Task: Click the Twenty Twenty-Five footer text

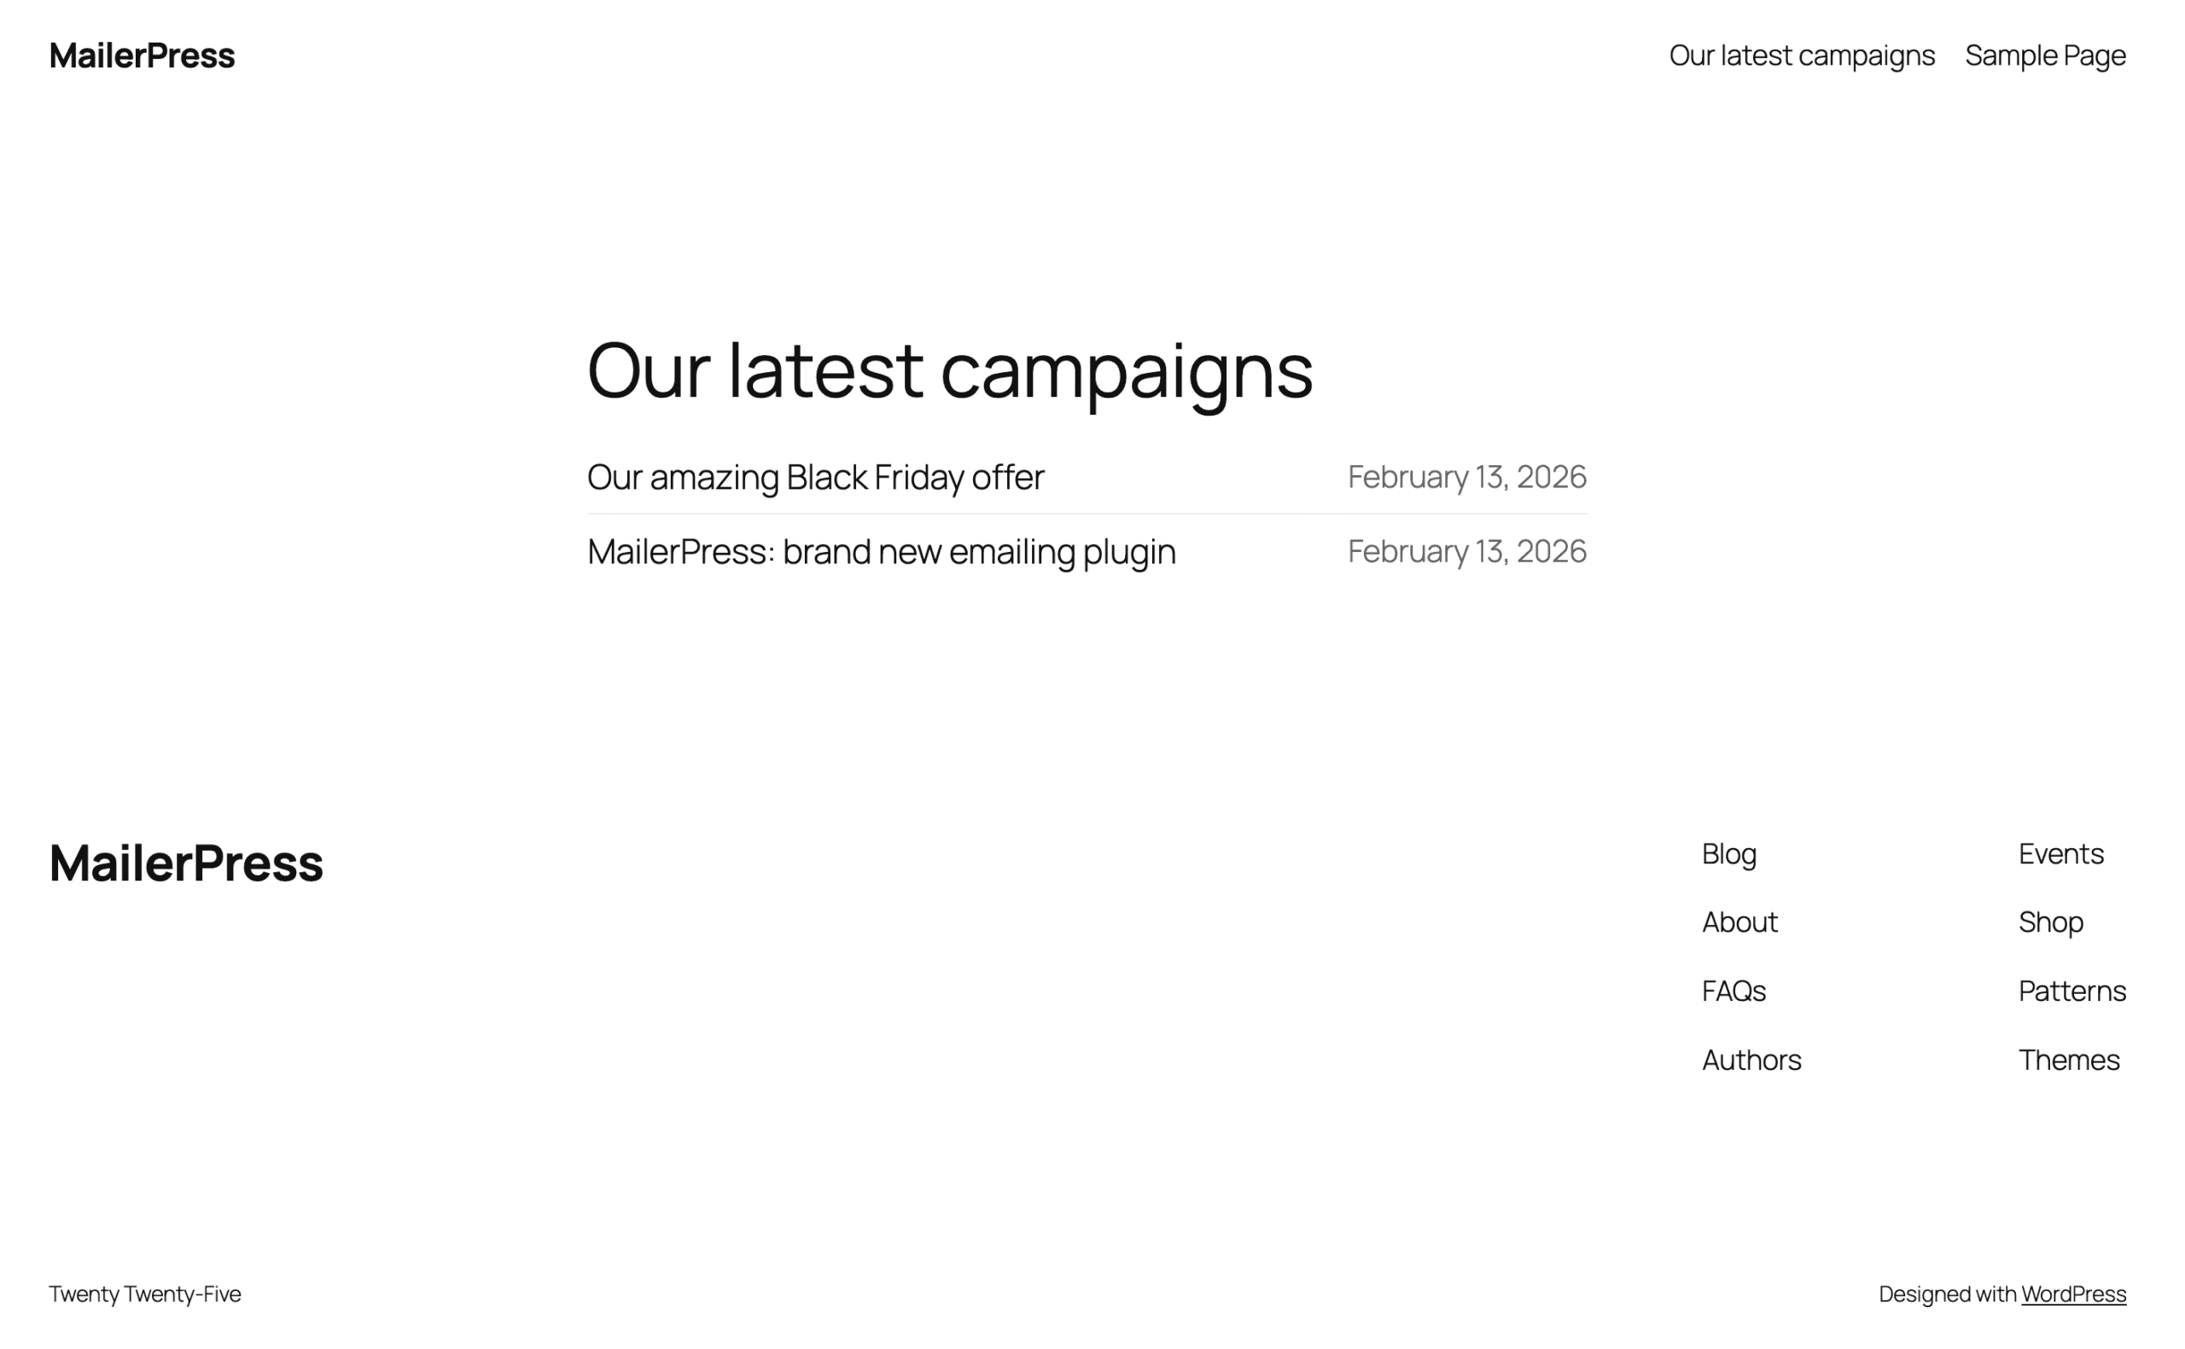Action: [145, 1294]
